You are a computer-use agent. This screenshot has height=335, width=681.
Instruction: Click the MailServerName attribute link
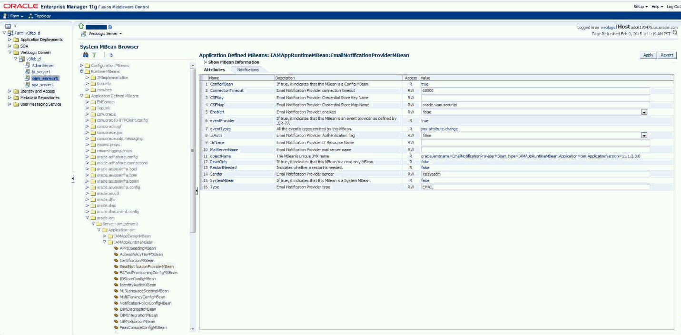pyautogui.click(x=224, y=150)
